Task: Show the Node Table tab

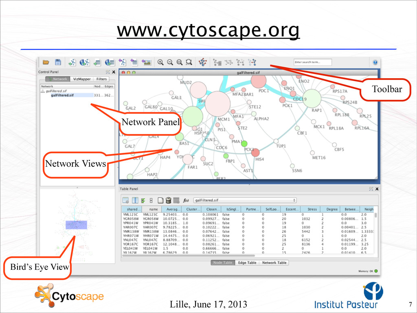Action: 223,263
